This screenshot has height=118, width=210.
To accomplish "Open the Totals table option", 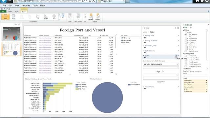I will (78, 16).
